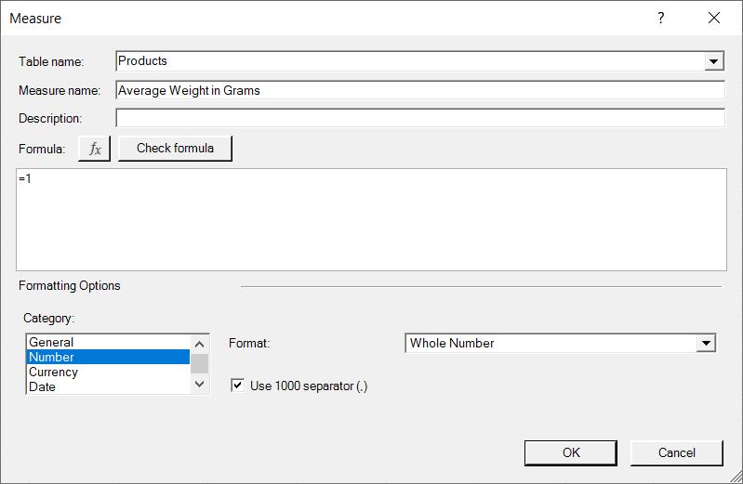Click the Category list scroll up arrow
The height and width of the screenshot is (484, 743).
(x=200, y=344)
